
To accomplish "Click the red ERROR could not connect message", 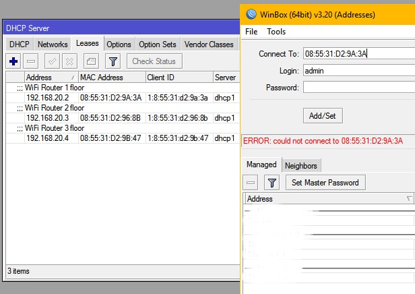I will [323, 141].
